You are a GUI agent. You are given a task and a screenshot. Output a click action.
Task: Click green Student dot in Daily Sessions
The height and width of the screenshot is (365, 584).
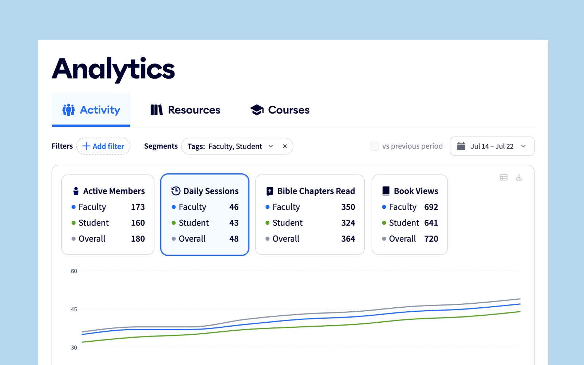pos(174,223)
